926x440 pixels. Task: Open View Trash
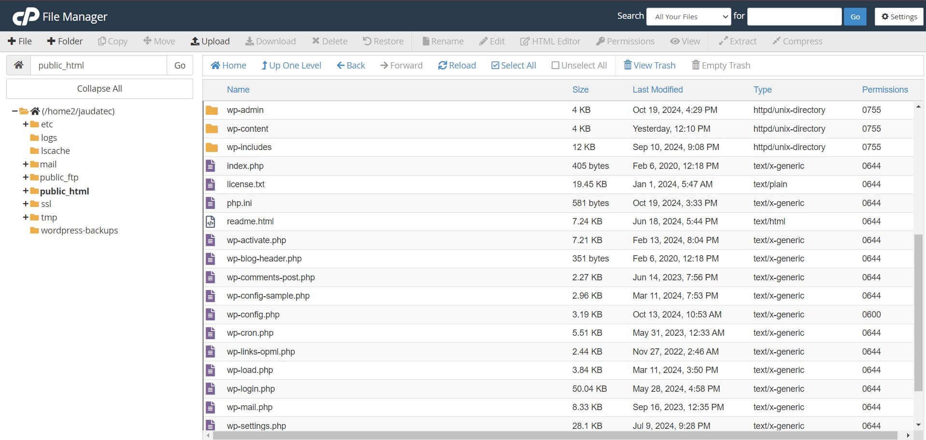[650, 65]
